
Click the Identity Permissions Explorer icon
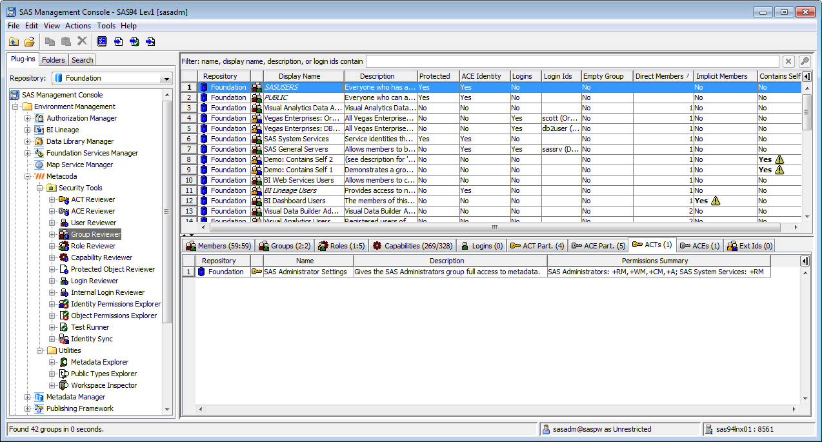coord(64,304)
